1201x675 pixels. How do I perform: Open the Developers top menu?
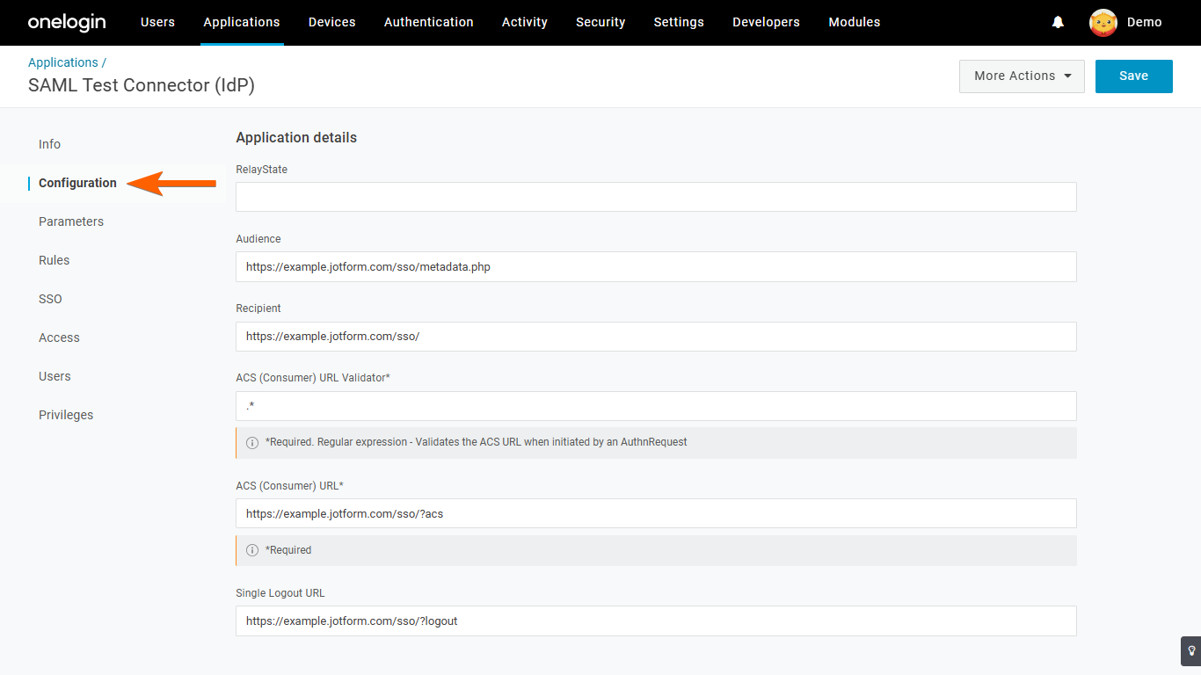766,23
